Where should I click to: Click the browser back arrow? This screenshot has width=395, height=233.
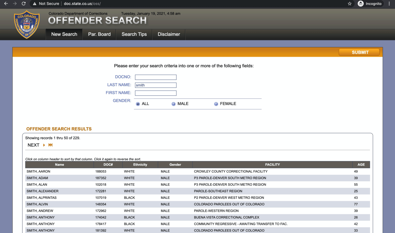tap(6, 4)
